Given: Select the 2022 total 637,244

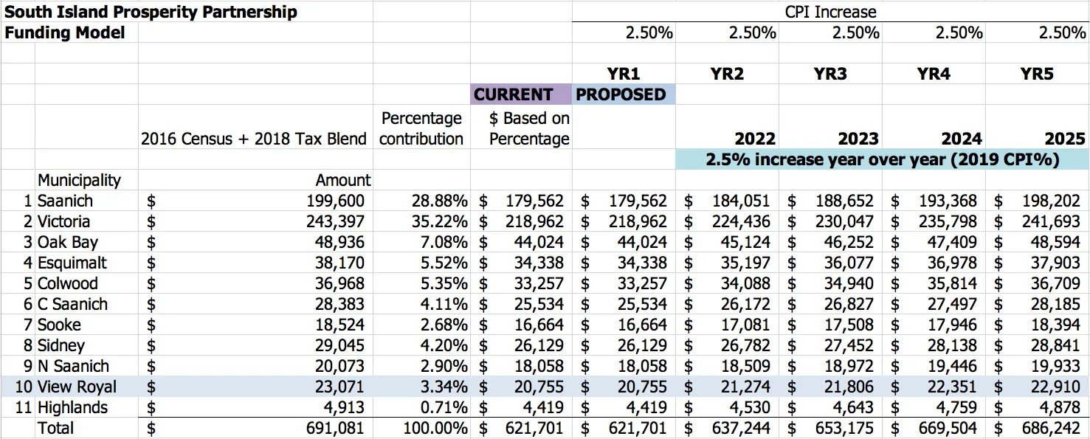Looking at the screenshot, I should pos(741,428).
